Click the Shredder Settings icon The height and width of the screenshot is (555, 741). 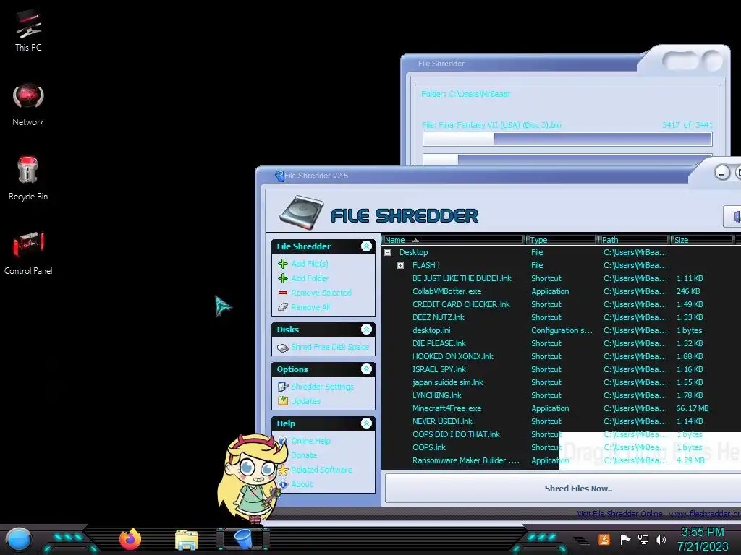click(283, 387)
